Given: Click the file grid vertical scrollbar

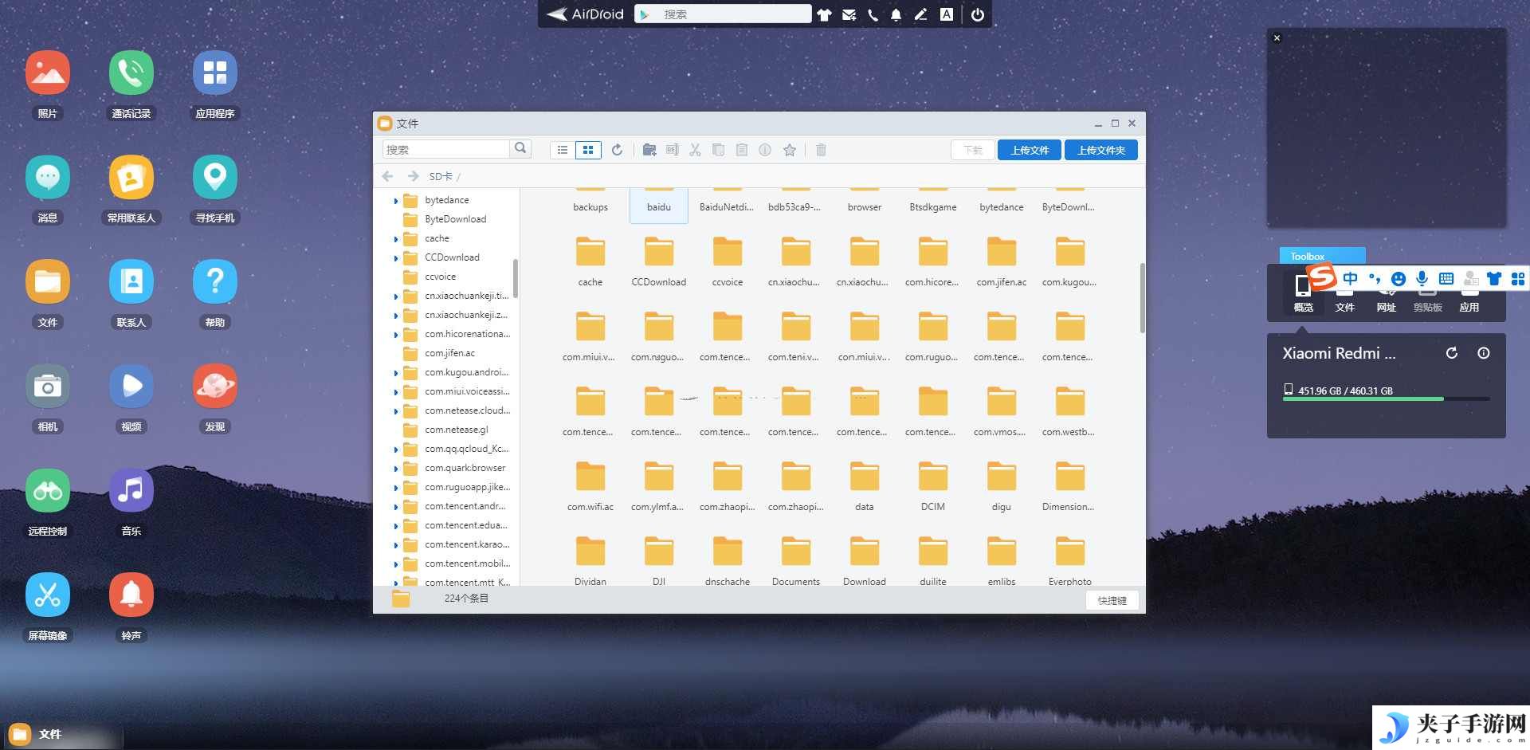Looking at the screenshot, I should [x=1142, y=298].
